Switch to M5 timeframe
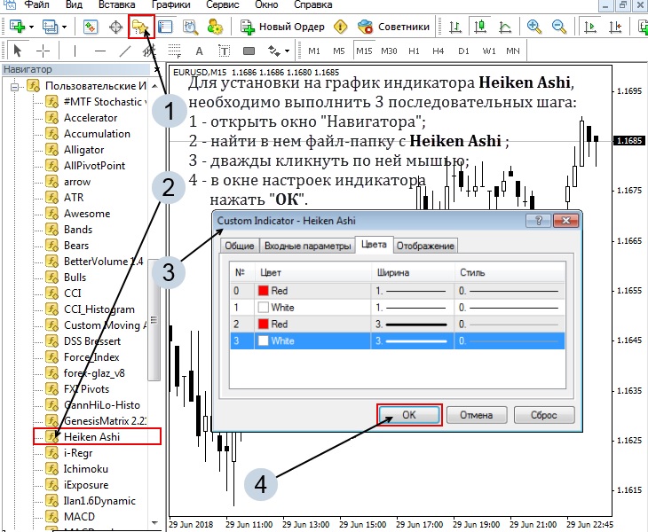This screenshot has height=532, width=648. click(x=339, y=51)
